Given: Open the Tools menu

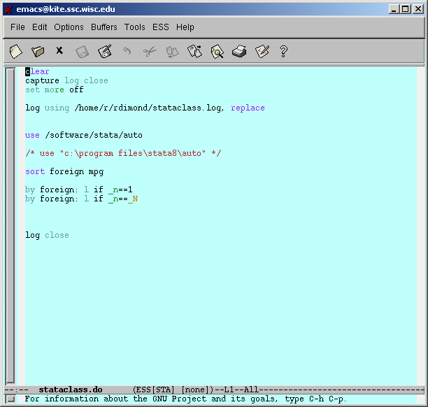Looking at the screenshot, I should click(135, 27).
